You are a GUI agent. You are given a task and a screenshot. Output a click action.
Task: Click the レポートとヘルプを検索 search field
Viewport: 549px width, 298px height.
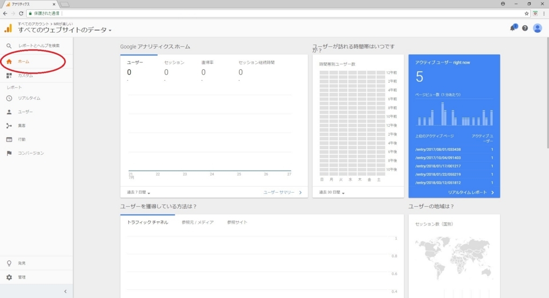pos(39,46)
